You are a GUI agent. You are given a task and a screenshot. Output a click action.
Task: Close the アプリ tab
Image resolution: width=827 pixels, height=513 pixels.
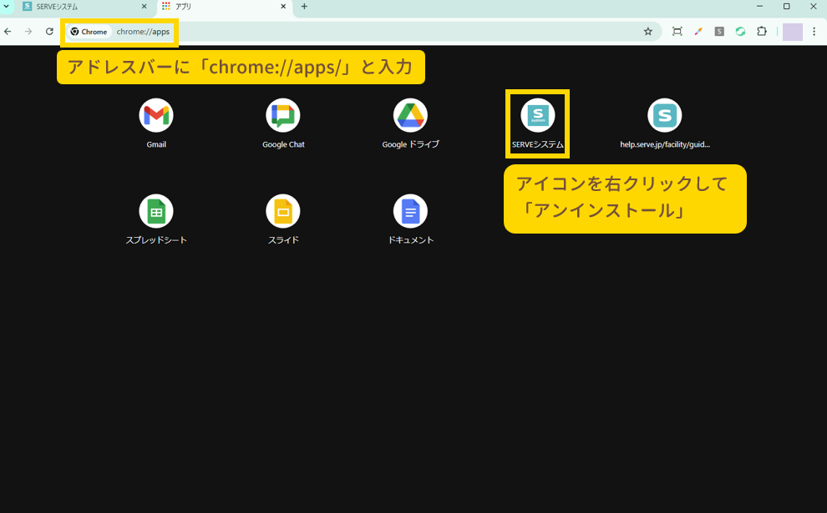283,7
